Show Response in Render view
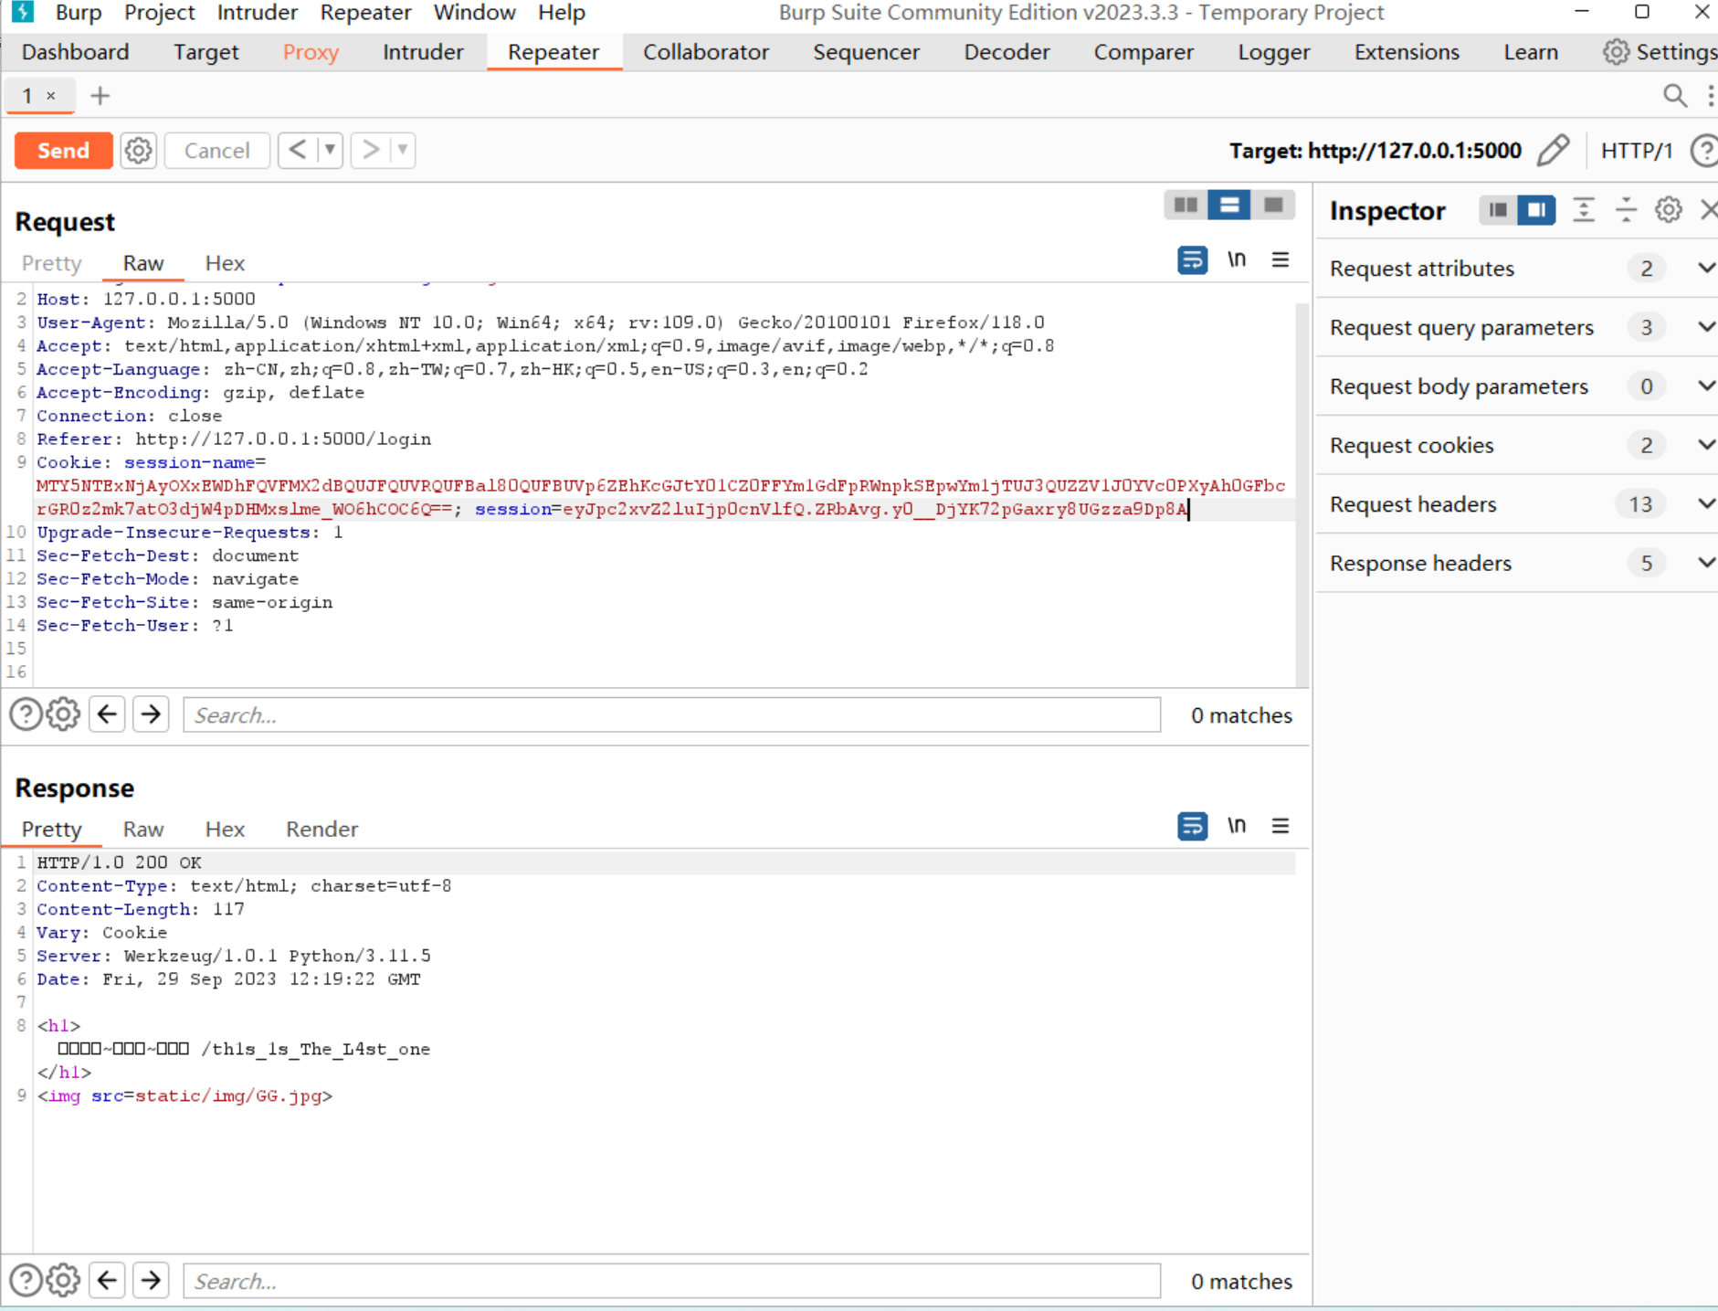 tap(321, 829)
